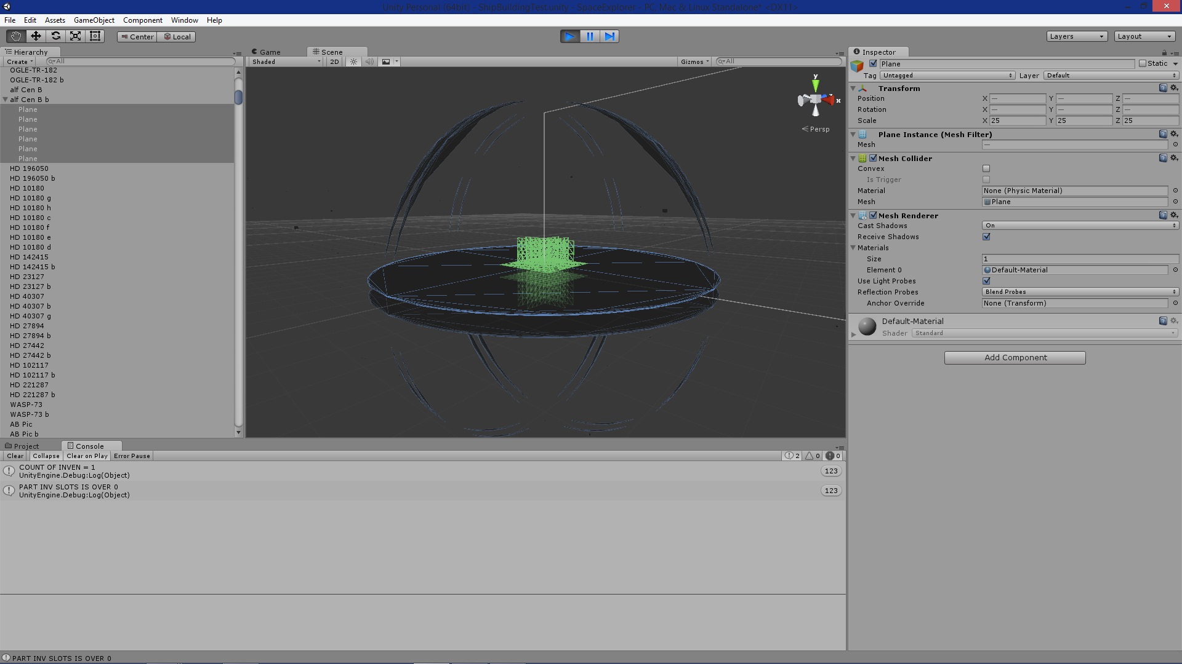Collapse the Materials foldout

click(853, 248)
